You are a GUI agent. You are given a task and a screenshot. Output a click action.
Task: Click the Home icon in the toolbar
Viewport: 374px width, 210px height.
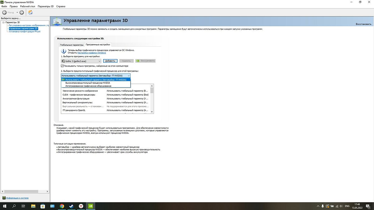(x=30, y=12)
